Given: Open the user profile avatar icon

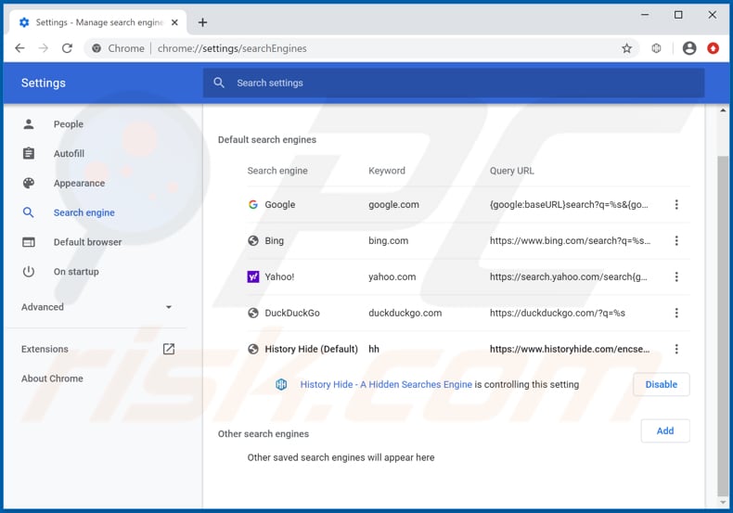Looking at the screenshot, I should (x=689, y=48).
